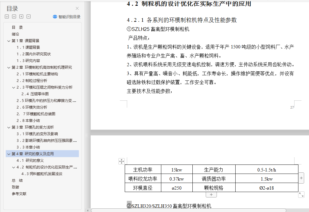The image size is (309, 212).
Task: Click table cell 1.5kw
Action: coord(267,179)
